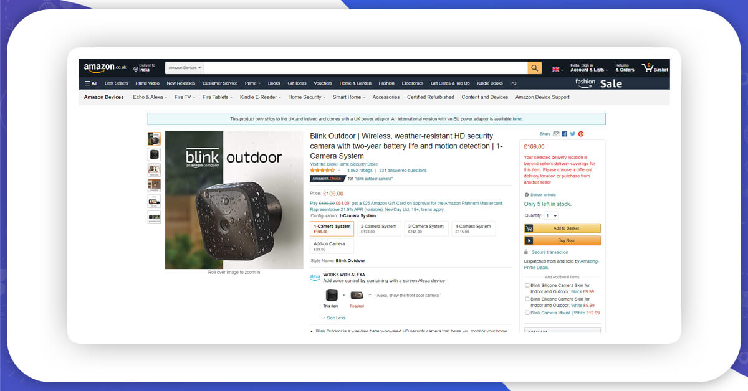Expand the Echo & Alexa submenu
The height and width of the screenshot is (391, 748).
pos(150,97)
